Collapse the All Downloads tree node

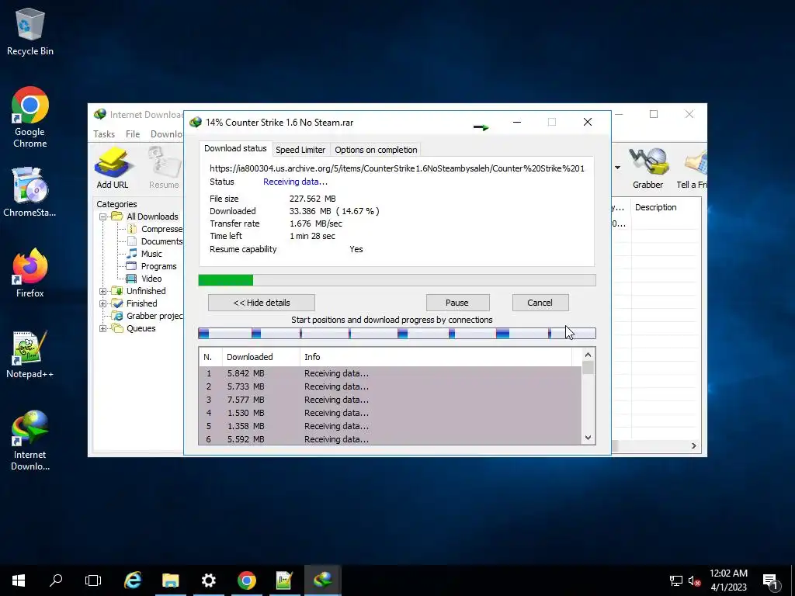coord(103,217)
